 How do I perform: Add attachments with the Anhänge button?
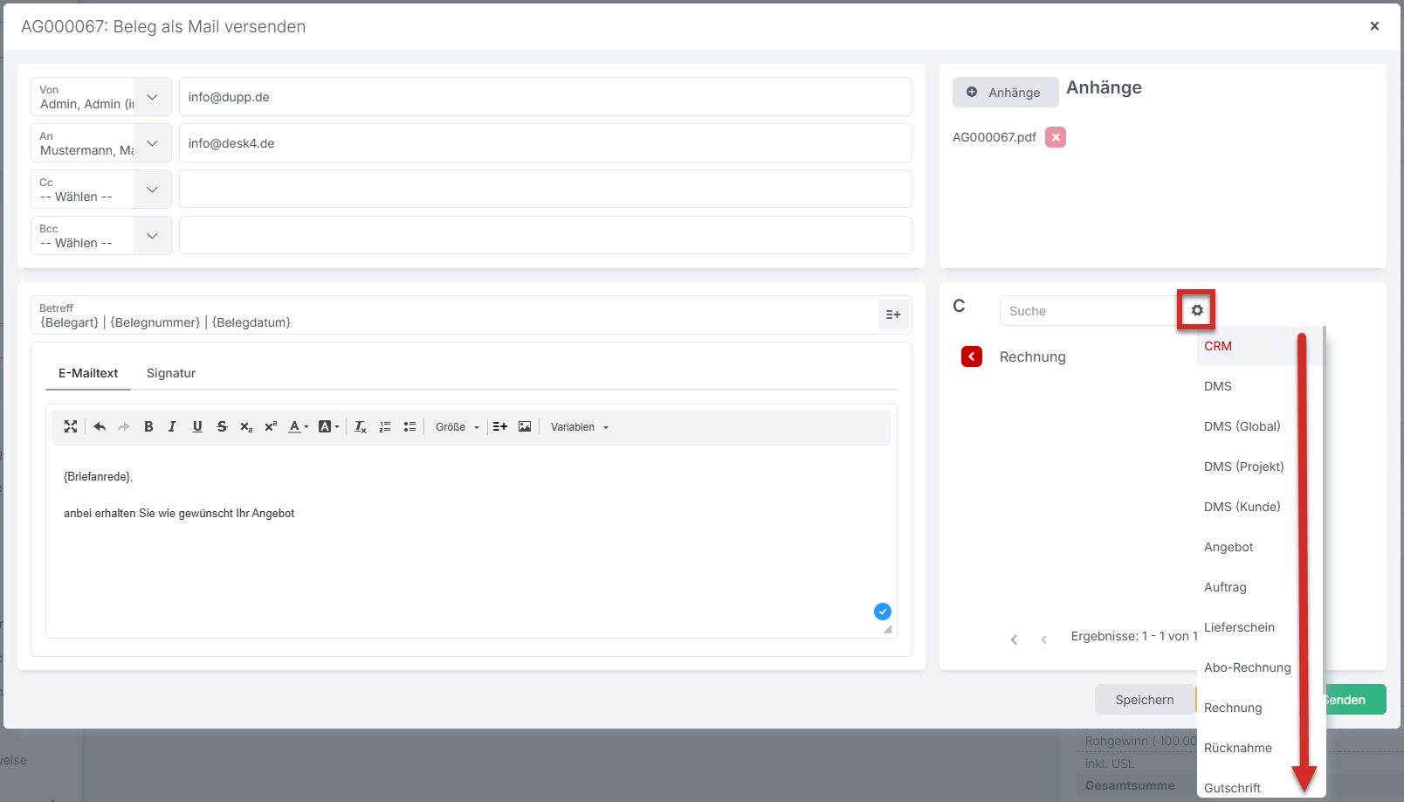click(1005, 93)
